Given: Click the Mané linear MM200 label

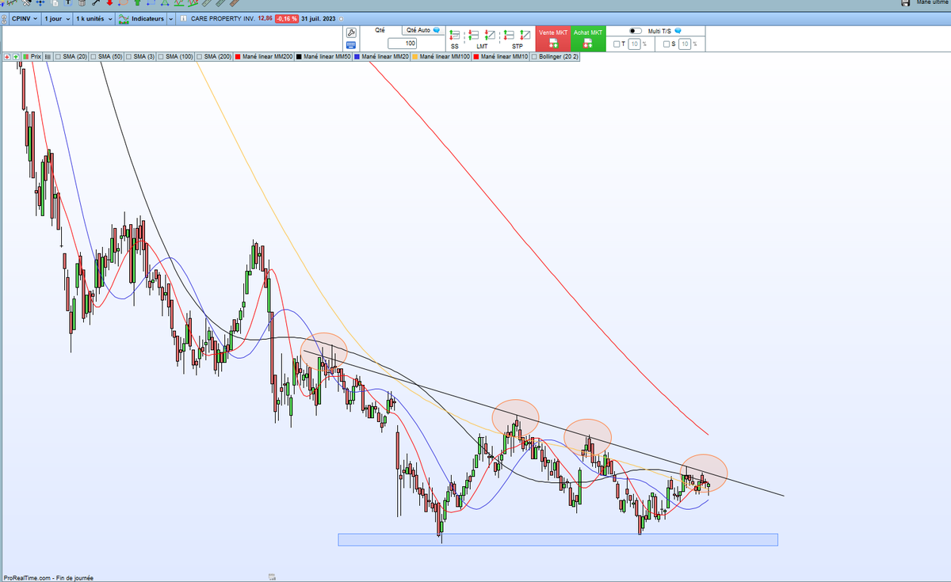Looking at the screenshot, I should tap(268, 57).
